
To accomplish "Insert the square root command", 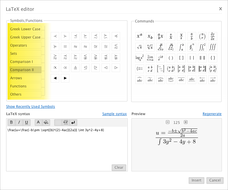I will point(140,47).
